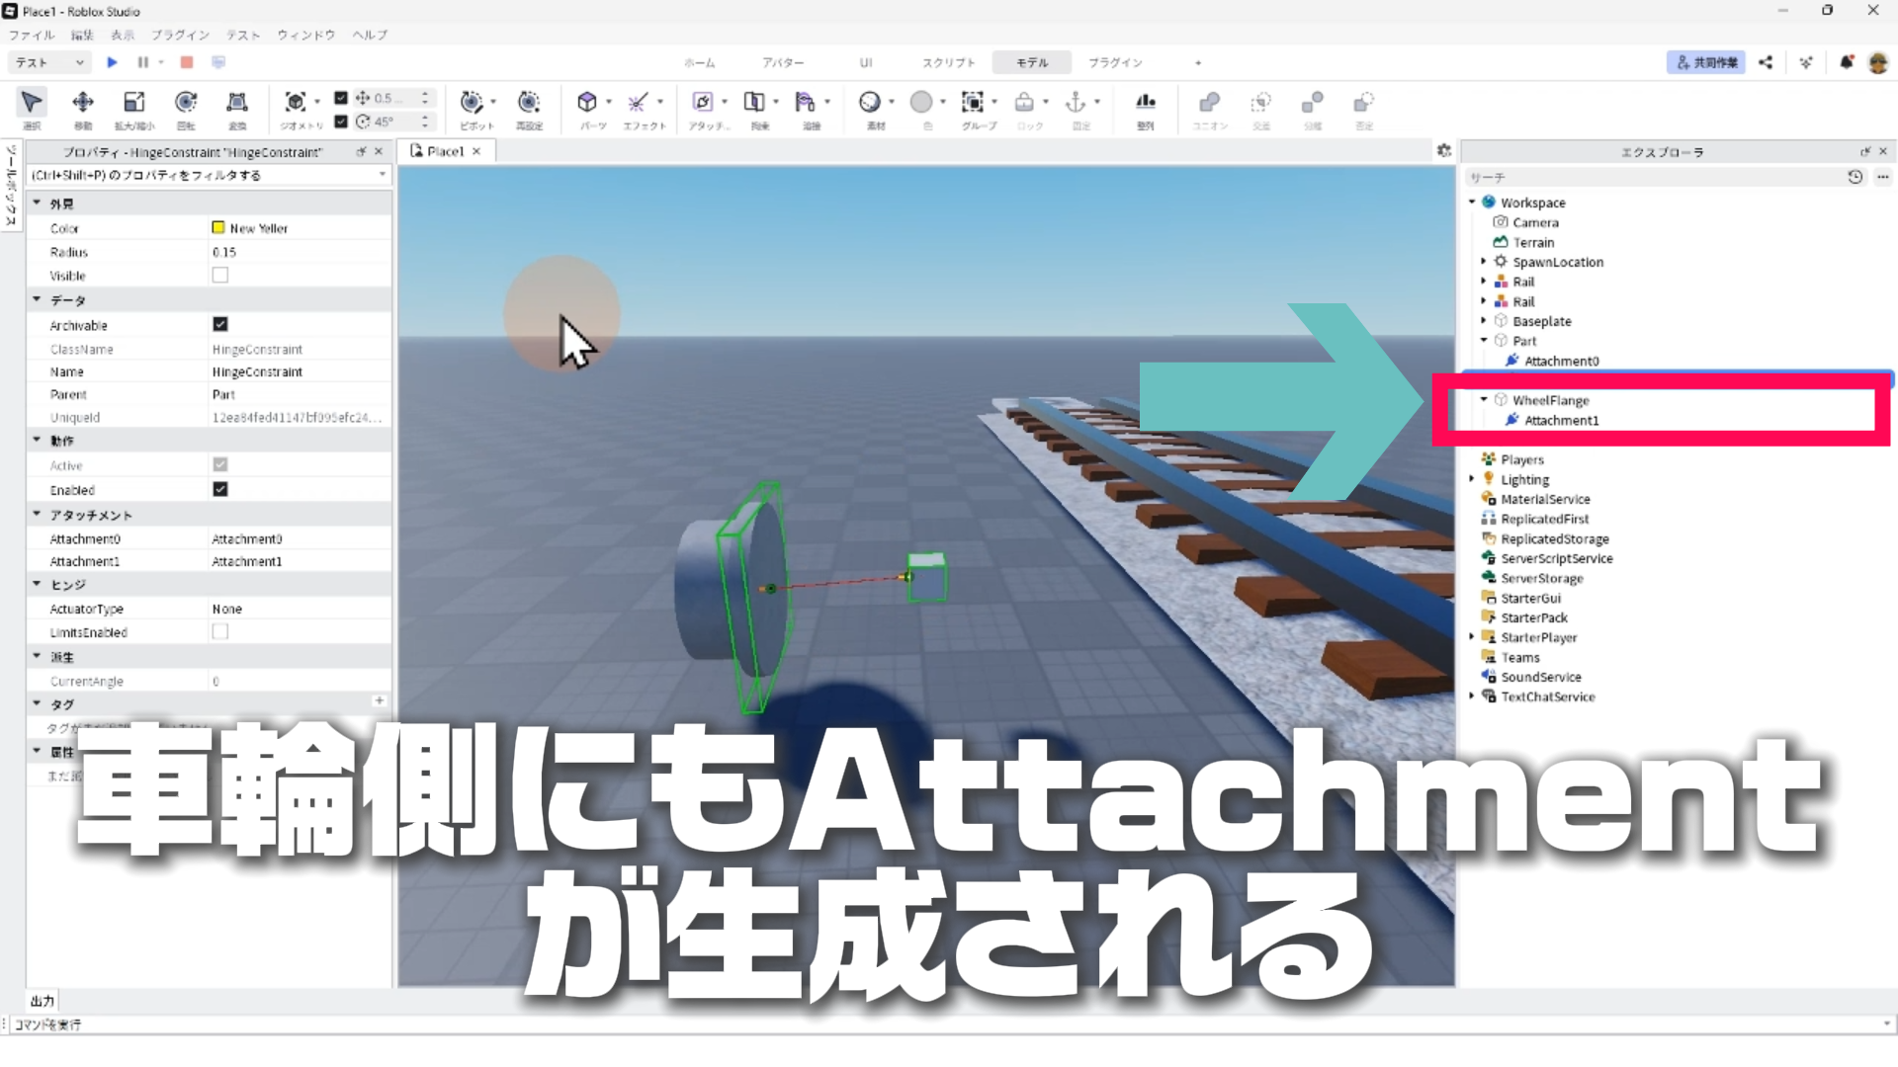Screen dimensions: 1898x1067
Task: Uncheck the Enabled property checkbox
Action: [x=220, y=489]
